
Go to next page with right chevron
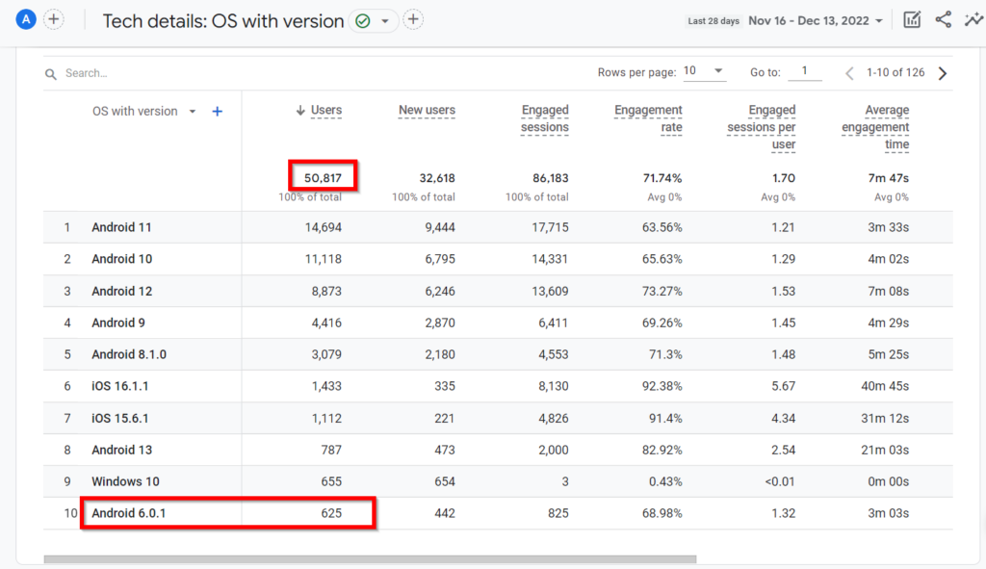click(x=943, y=73)
